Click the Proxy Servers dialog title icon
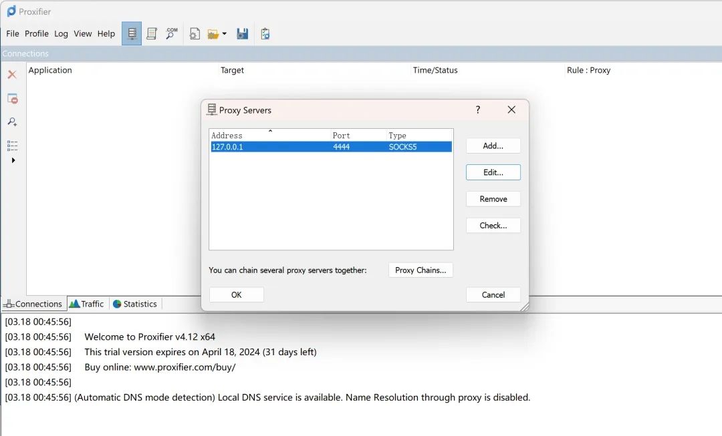The height and width of the screenshot is (436, 722). (x=211, y=110)
